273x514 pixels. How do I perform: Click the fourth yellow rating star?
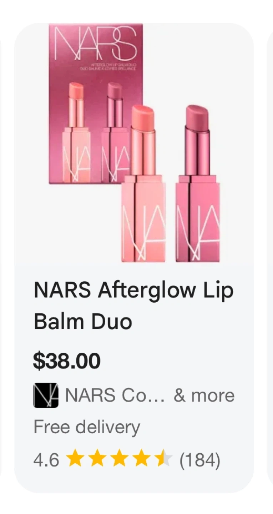pos(142,459)
